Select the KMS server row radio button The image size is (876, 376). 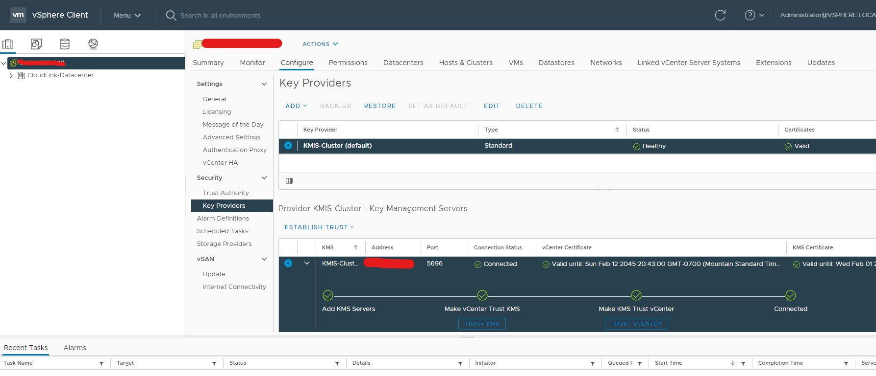coord(288,264)
